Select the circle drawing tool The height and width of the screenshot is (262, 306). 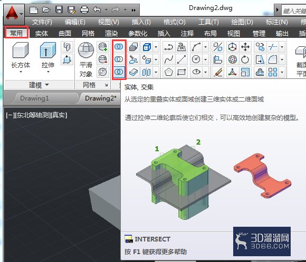[196, 59]
